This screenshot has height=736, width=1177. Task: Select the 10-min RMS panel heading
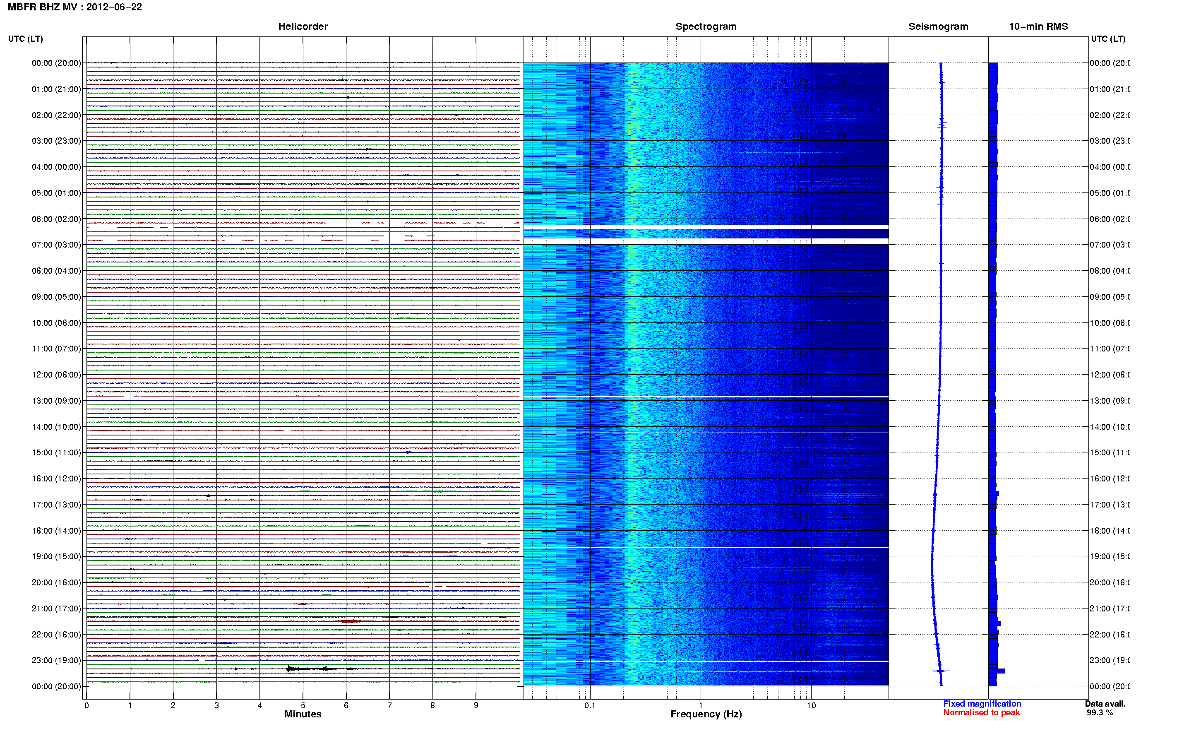(1038, 26)
